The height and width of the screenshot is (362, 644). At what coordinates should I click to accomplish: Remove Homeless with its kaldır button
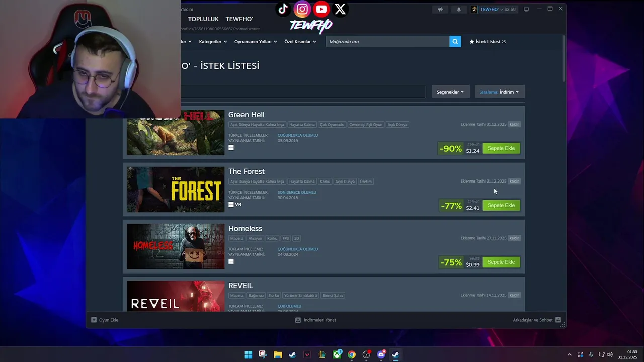click(514, 238)
